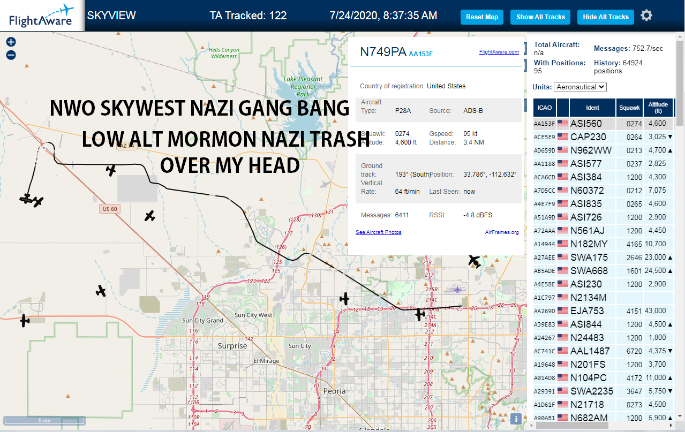Select the N201FS row
This screenshot has height=432, width=685.
[x=604, y=365]
